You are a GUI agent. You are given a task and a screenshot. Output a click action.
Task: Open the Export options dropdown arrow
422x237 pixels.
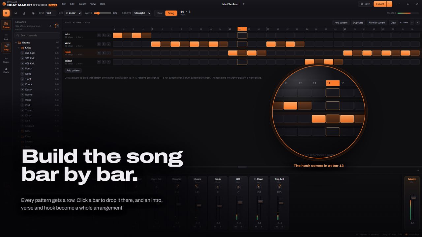click(389, 4)
